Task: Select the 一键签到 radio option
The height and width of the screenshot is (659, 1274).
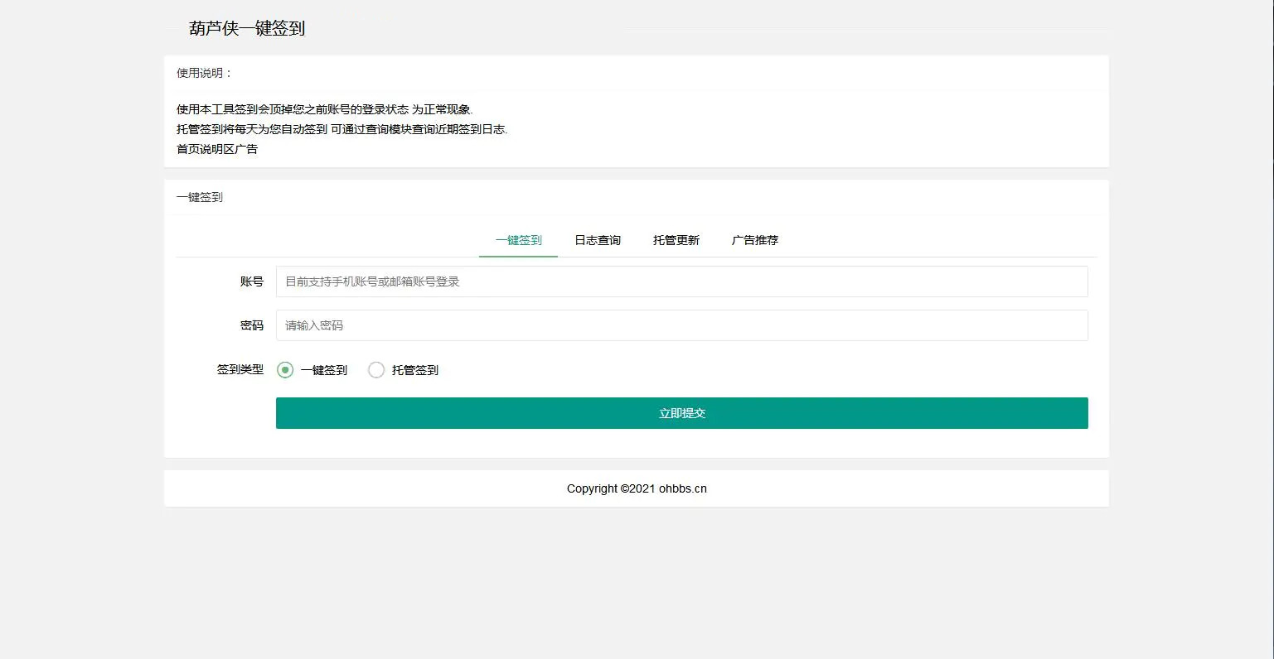Action: coord(312,370)
